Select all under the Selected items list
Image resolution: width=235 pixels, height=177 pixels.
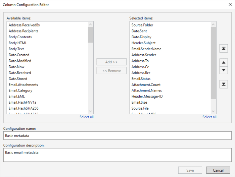pos(209,117)
